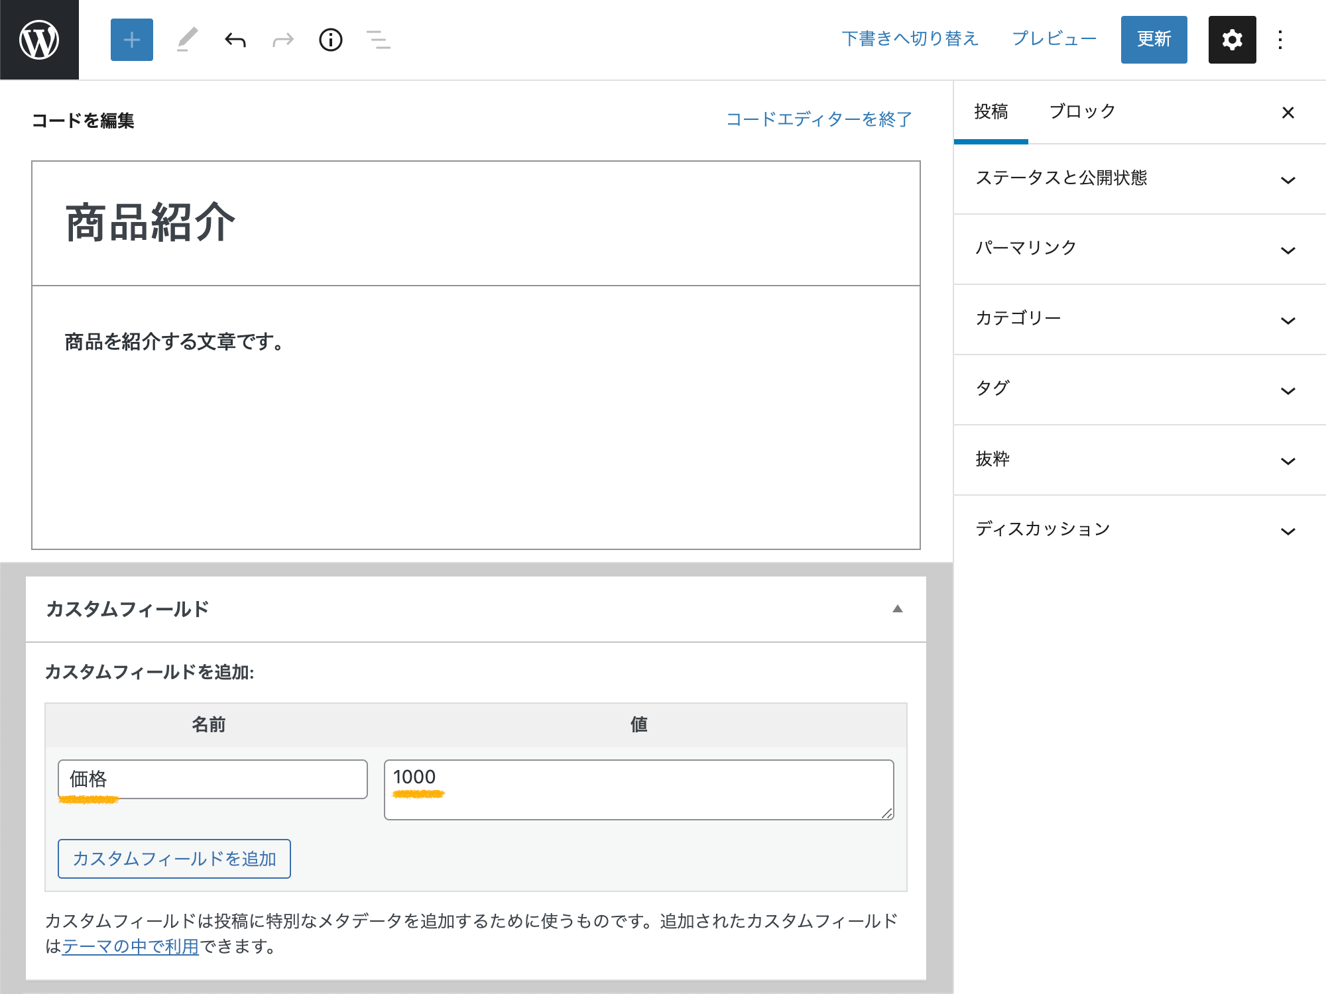Open the block inserter plus button
Image resolution: width=1326 pixels, height=994 pixels.
[x=132, y=40]
